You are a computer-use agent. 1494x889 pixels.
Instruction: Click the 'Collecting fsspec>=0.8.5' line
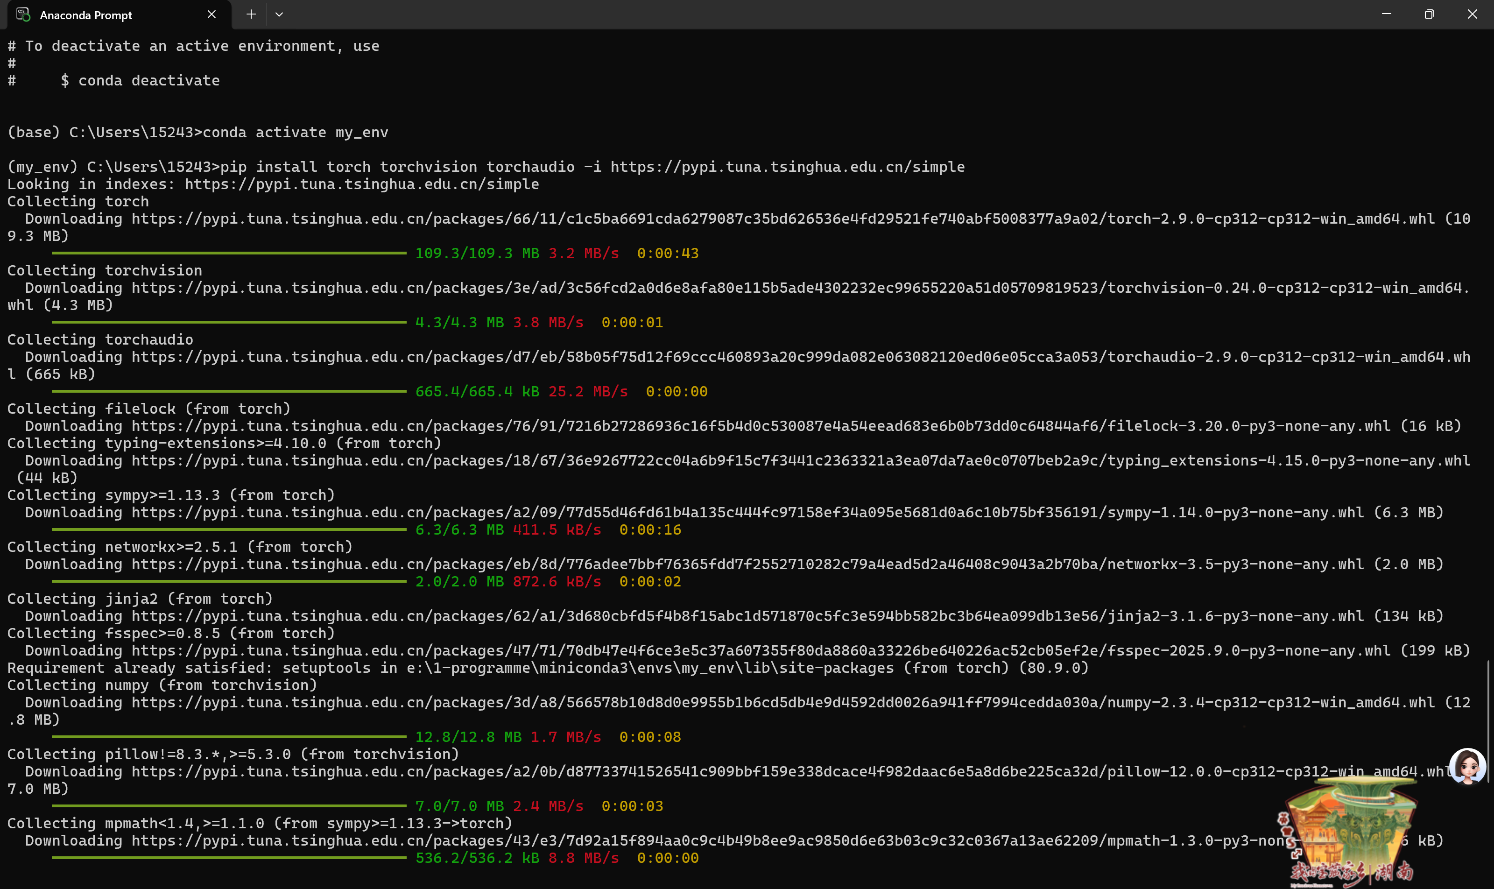[171, 634]
